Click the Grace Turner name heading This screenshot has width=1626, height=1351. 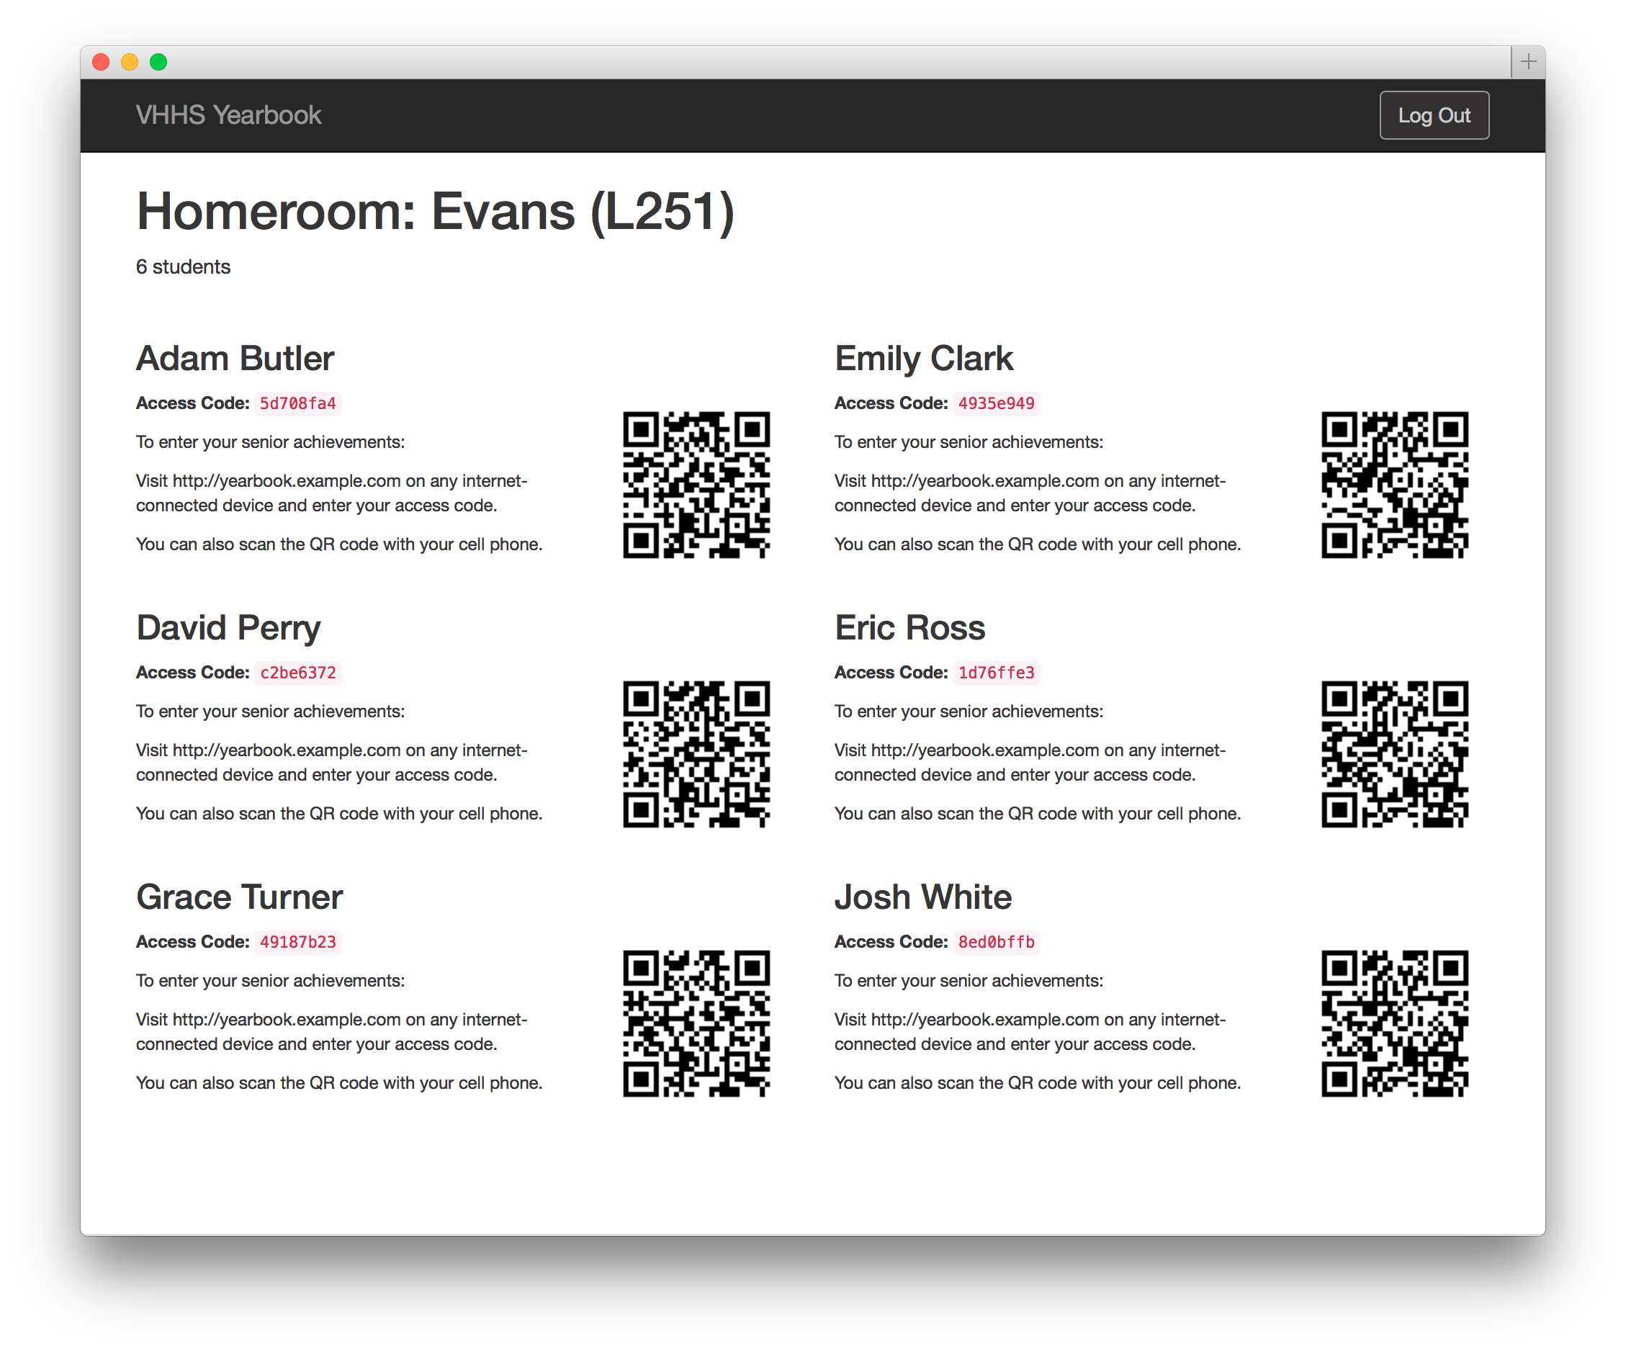[239, 897]
